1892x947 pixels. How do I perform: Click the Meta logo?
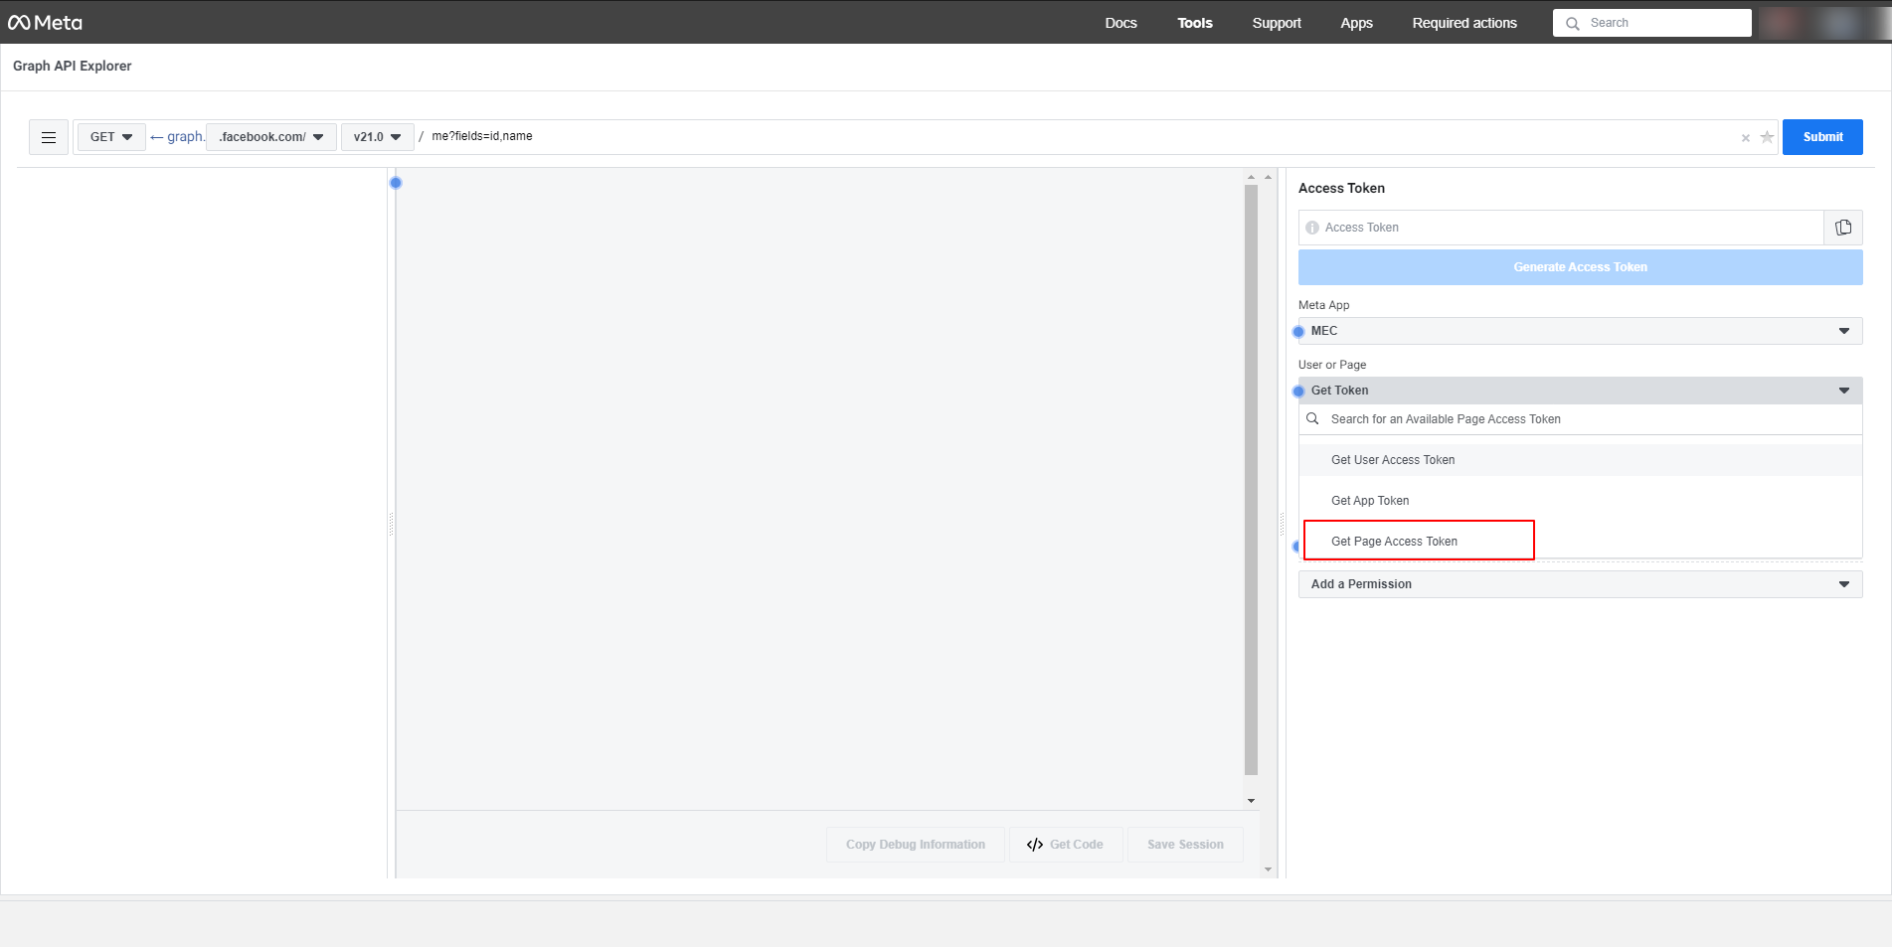(x=46, y=22)
